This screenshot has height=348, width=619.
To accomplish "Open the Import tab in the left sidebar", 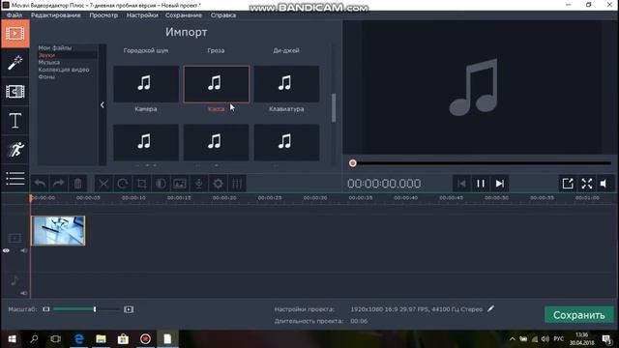I will (x=15, y=34).
